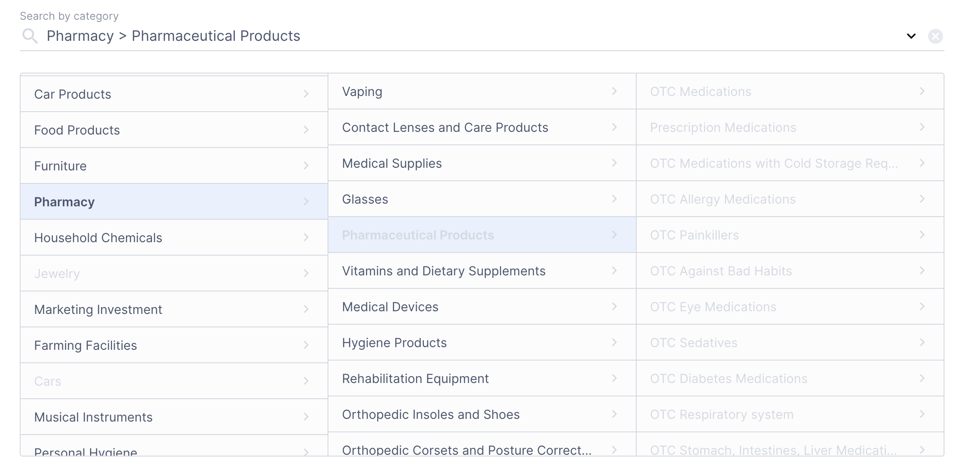Click the Hygiene Products chevron icon

614,342
